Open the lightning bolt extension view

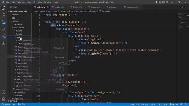[4, 43]
